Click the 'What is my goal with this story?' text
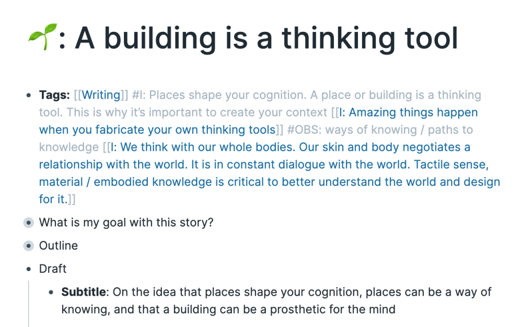Screen dimensions: 522x327 point(126,222)
